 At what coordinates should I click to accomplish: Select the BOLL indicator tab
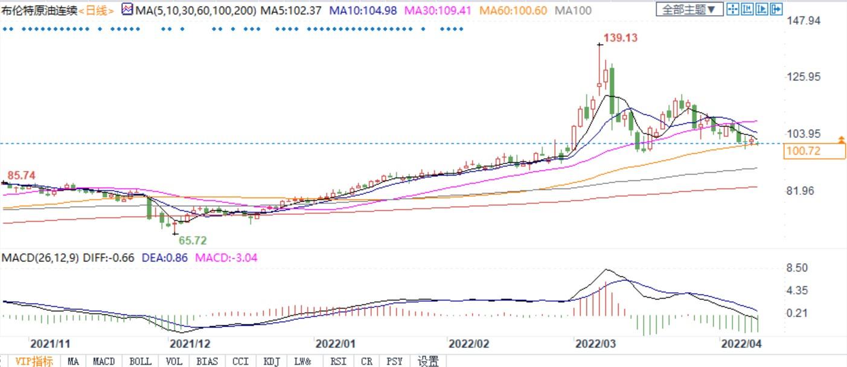(x=140, y=361)
